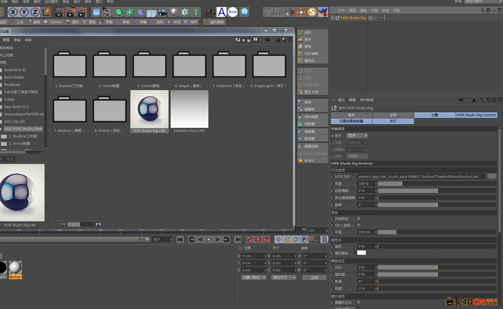Toggle the 显示 animation radio dot
The width and height of the screenshot is (503, 309).
point(332,136)
